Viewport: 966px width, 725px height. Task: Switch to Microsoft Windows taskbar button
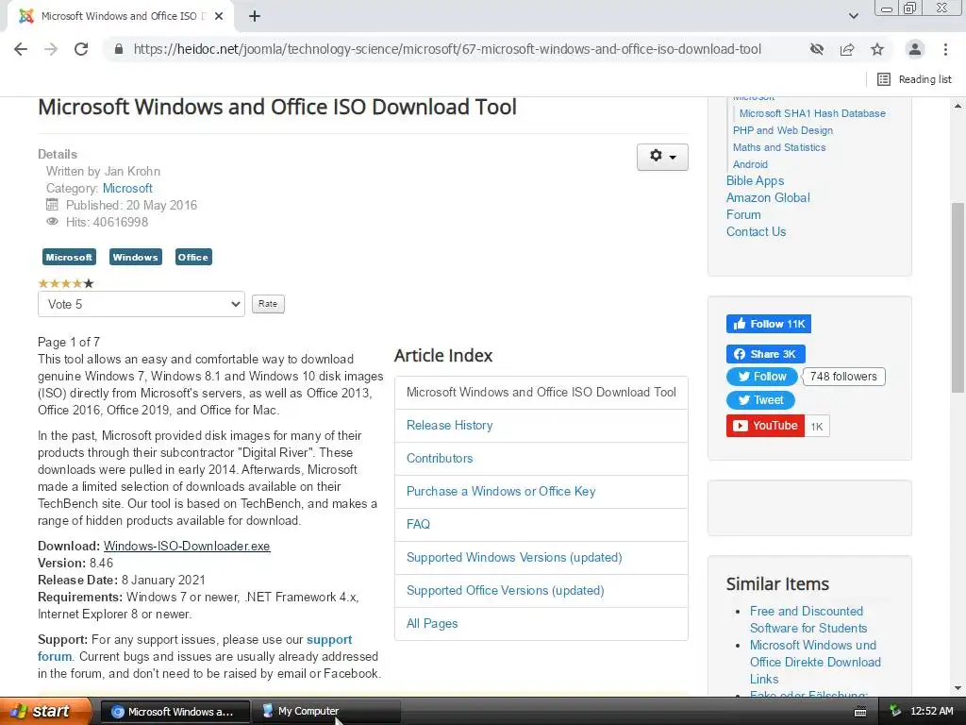pos(175,712)
